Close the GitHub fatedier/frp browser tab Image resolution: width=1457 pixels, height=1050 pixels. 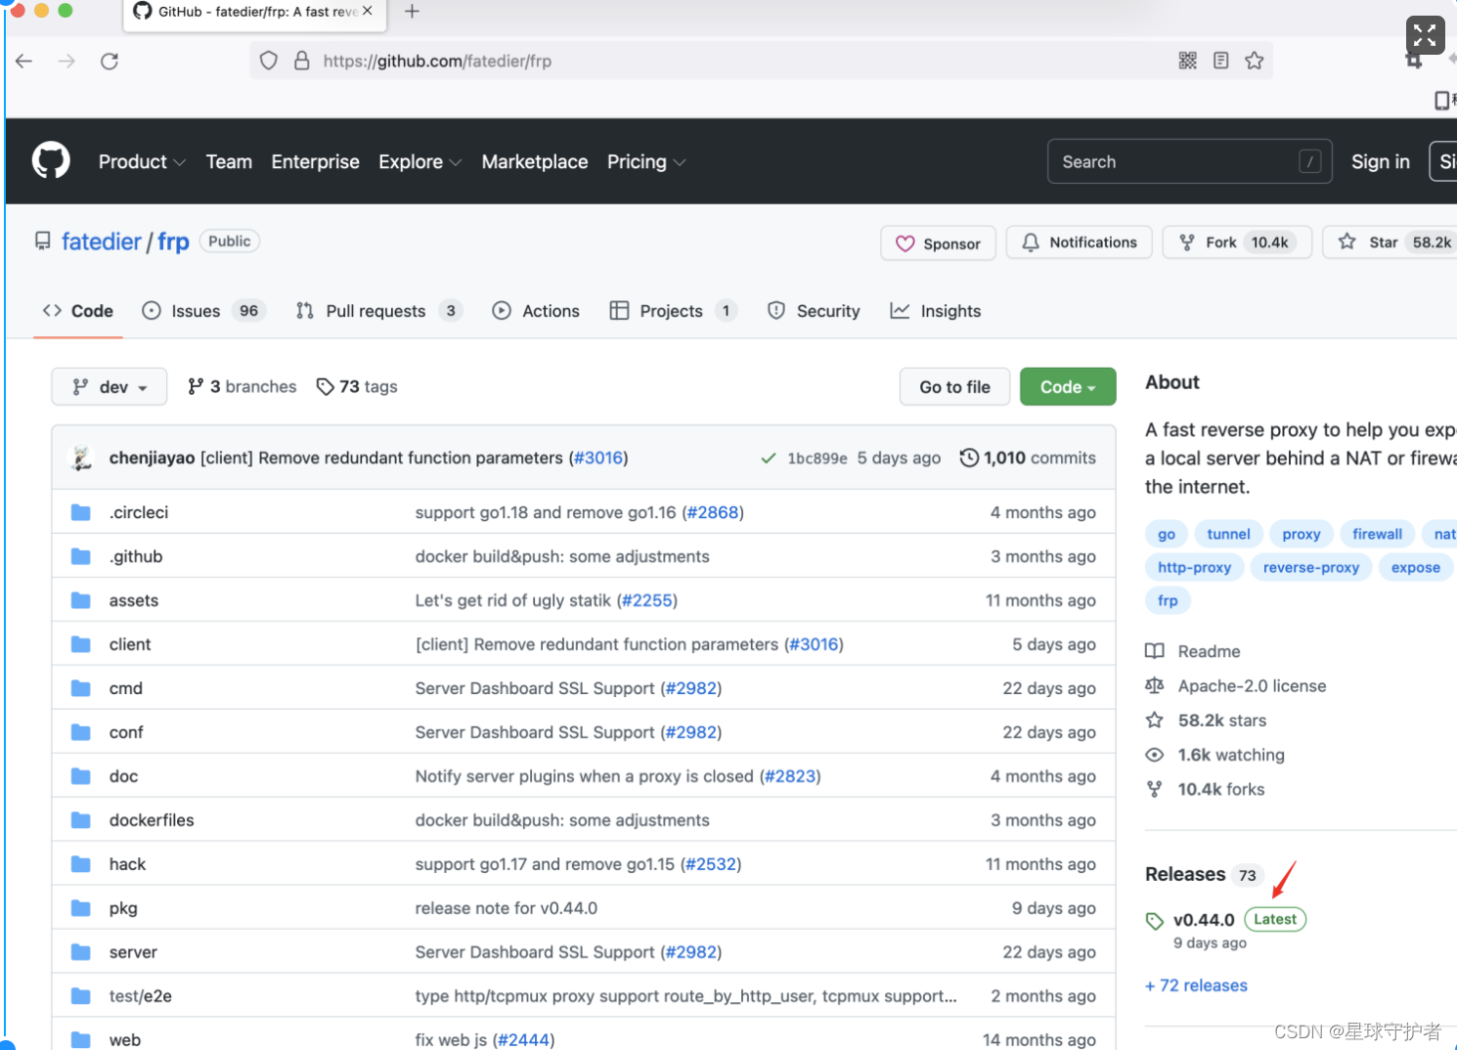[x=368, y=11]
